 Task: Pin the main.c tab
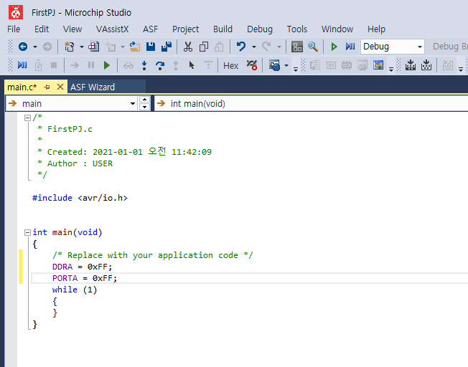pyautogui.click(x=47, y=87)
